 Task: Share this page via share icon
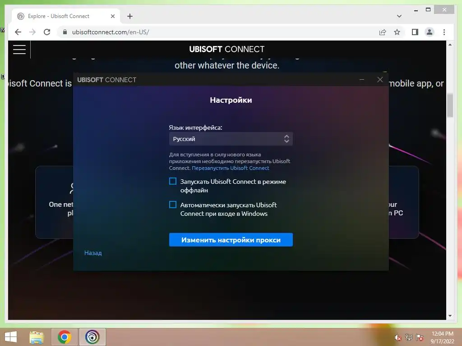(x=383, y=32)
